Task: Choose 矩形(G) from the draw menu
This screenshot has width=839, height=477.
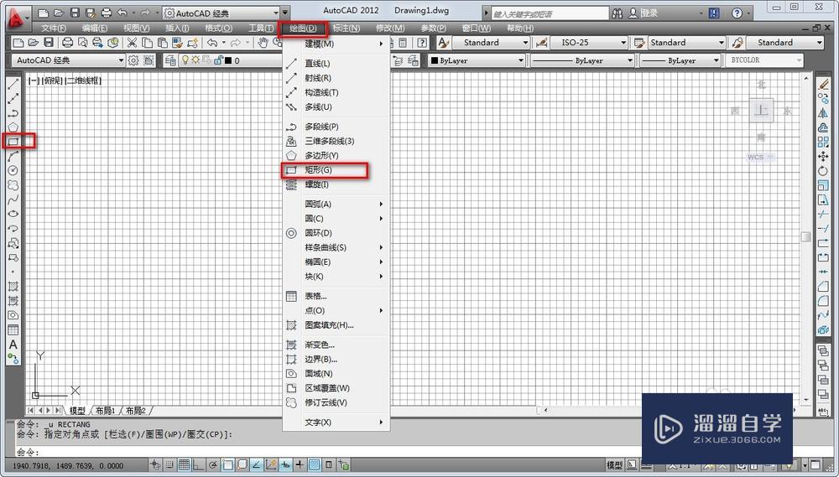Action: coord(336,170)
